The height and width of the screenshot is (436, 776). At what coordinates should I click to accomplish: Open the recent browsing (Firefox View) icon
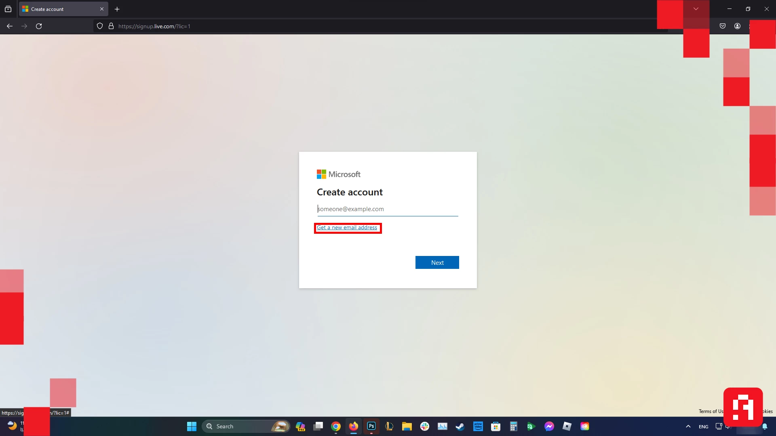[8, 9]
